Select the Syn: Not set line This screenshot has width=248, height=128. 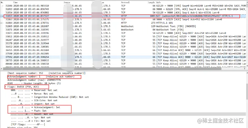31,118
